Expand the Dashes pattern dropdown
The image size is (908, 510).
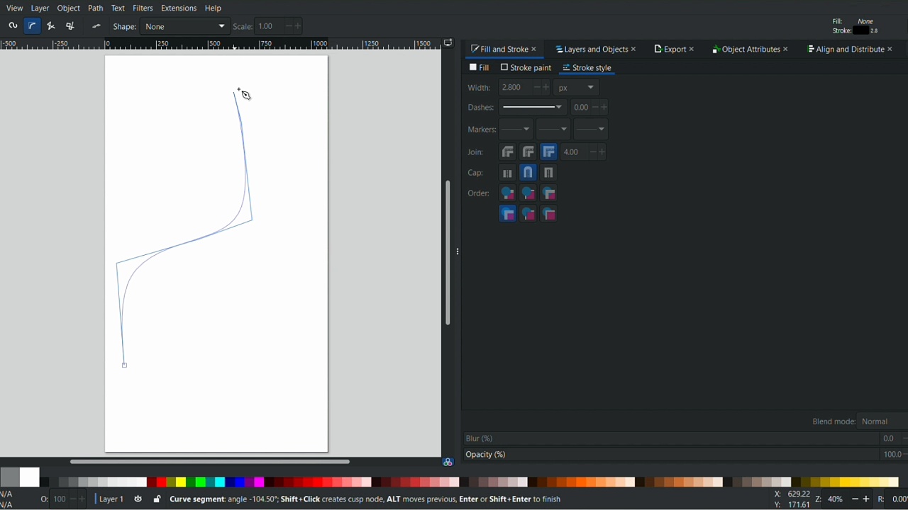(x=532, y=108)
